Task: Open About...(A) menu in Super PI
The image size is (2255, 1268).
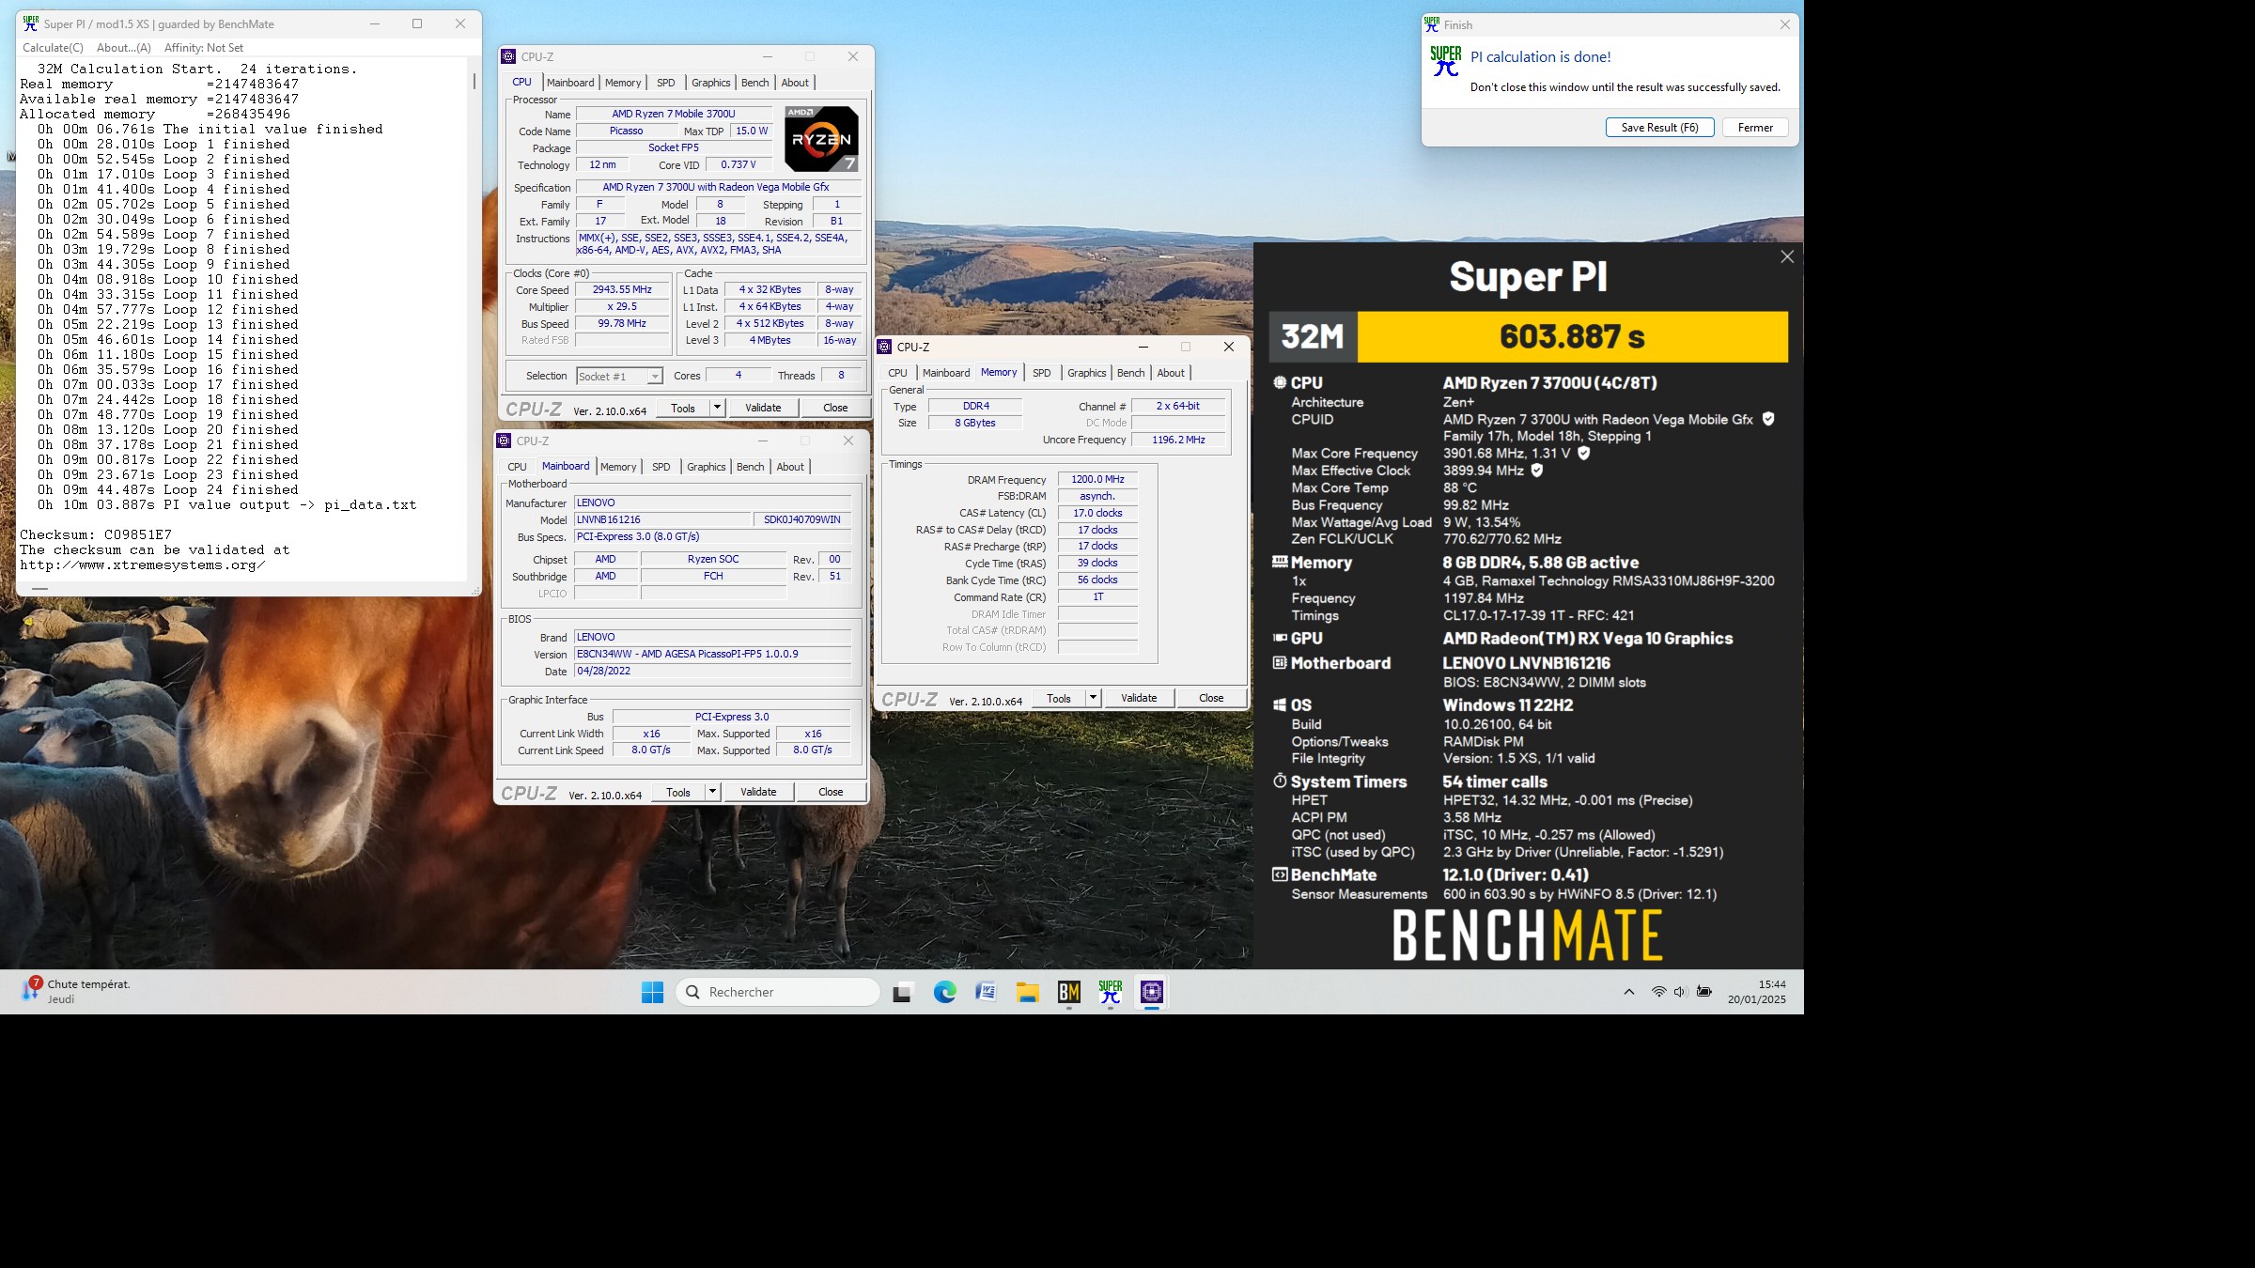Action: 123,47
